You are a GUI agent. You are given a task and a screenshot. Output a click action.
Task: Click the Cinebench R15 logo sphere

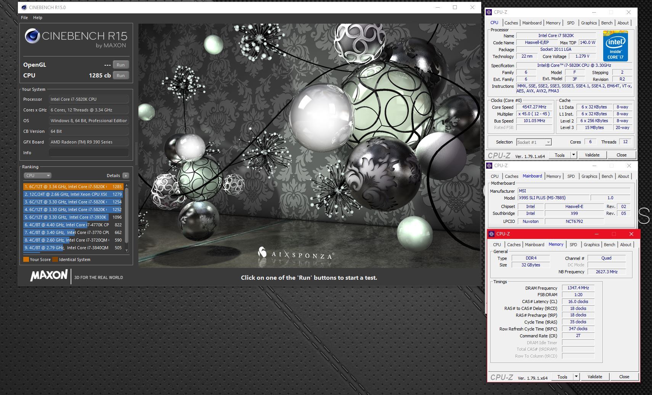pos(32,36)
